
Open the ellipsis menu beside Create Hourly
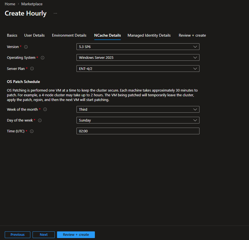(x=55, y=13)
